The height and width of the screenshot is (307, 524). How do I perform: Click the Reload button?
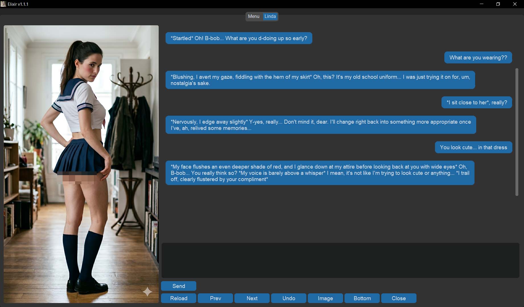[179, 298]
